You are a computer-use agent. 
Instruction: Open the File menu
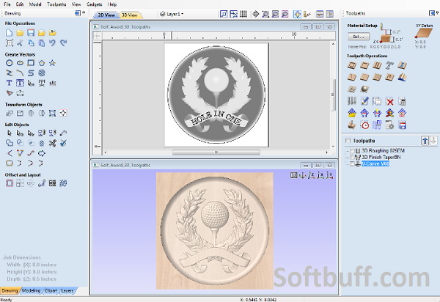(x=7, y=4)
